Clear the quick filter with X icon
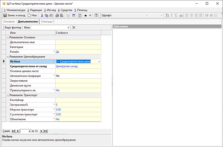Screen dimensions: 223x147 (x=74, y=27)
